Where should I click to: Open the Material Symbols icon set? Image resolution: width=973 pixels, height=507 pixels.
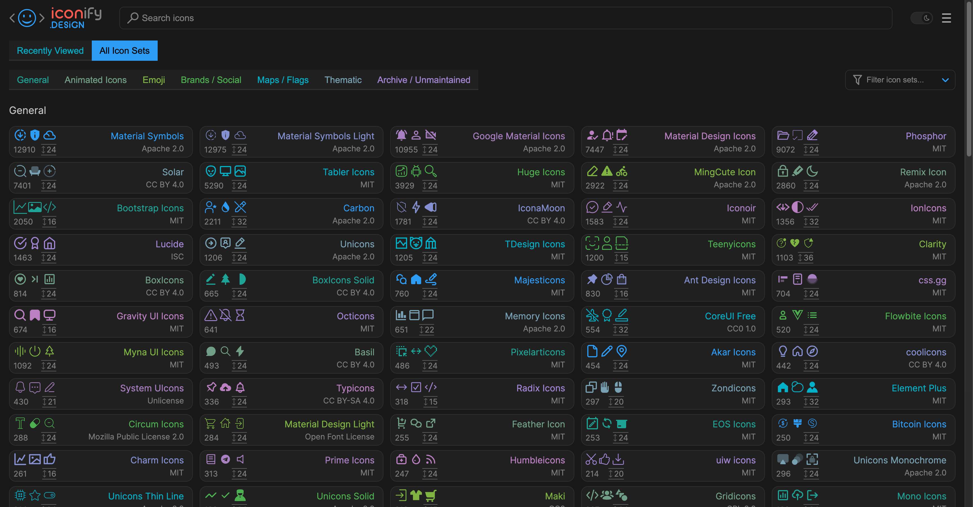click(101, 142)
